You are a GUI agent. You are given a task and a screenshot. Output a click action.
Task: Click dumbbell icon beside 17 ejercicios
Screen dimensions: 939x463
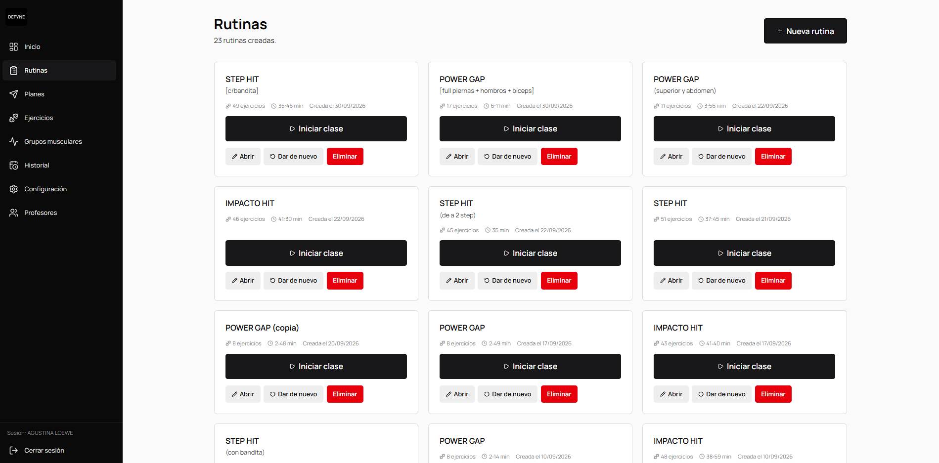tap(442, 106)
